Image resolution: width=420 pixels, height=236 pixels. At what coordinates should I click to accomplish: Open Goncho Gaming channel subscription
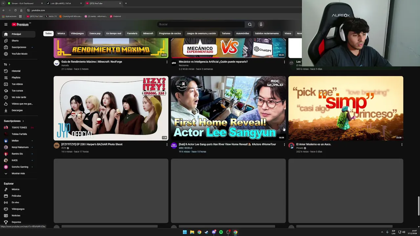19,167
